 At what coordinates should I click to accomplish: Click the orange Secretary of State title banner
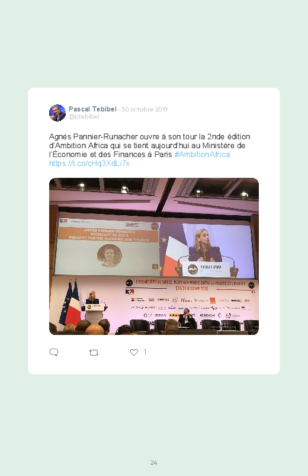click(108, 235)
